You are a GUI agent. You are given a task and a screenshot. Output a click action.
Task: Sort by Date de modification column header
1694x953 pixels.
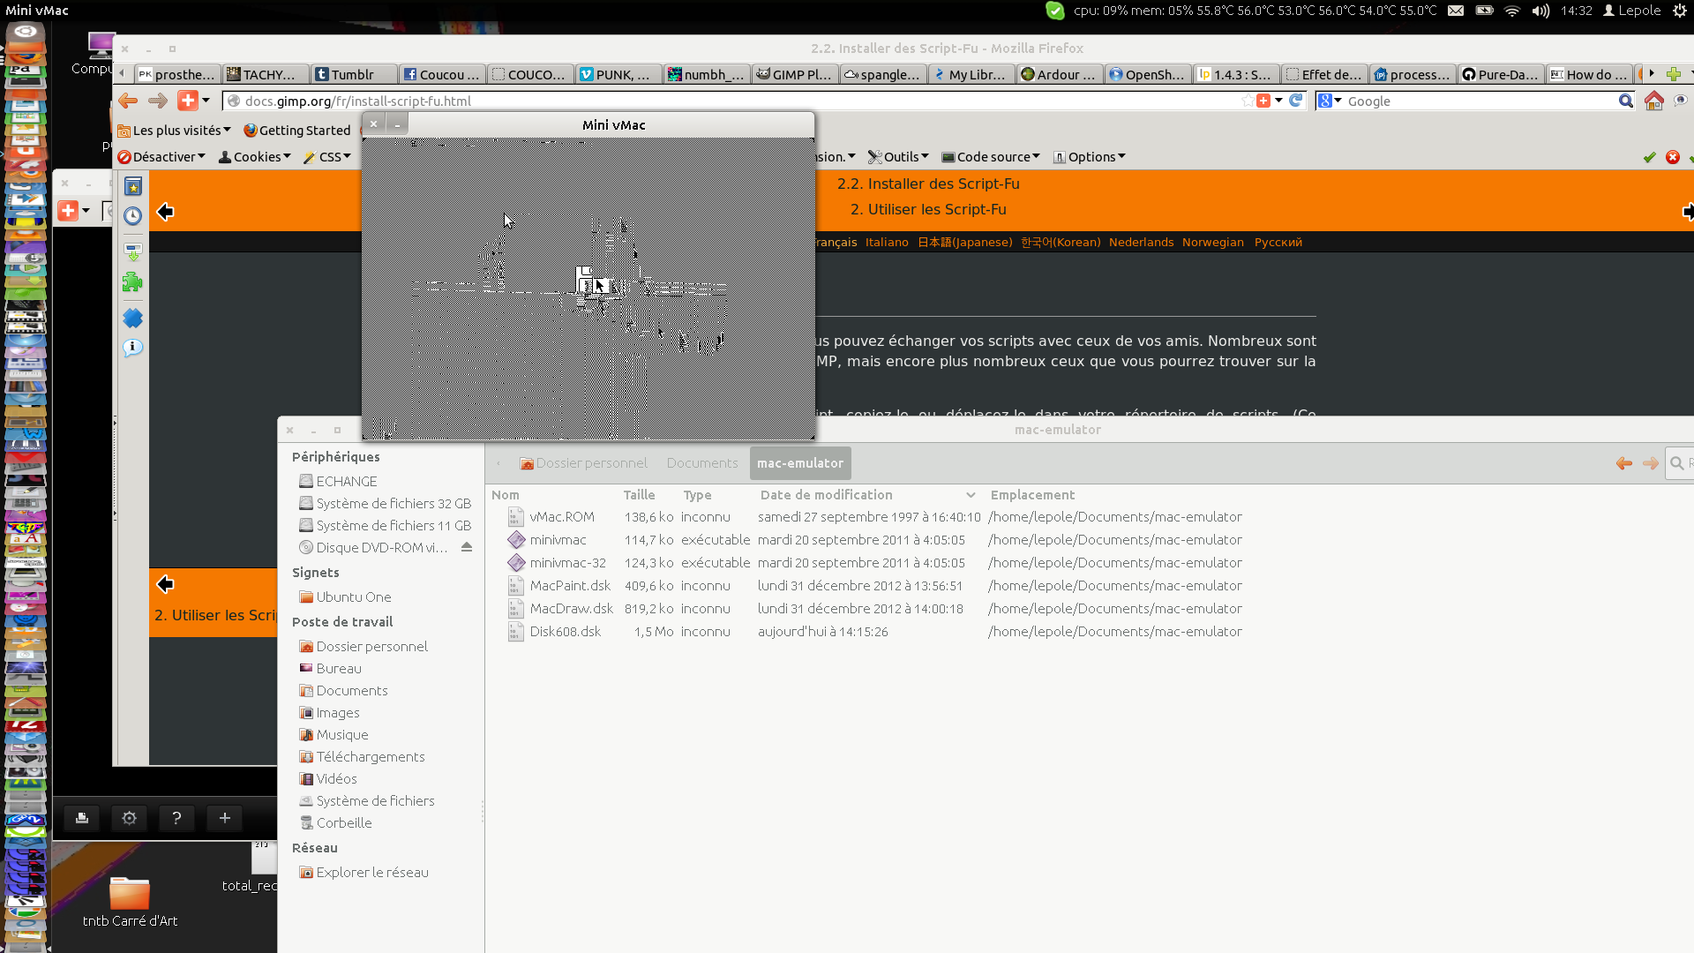(x=826, y=495)
